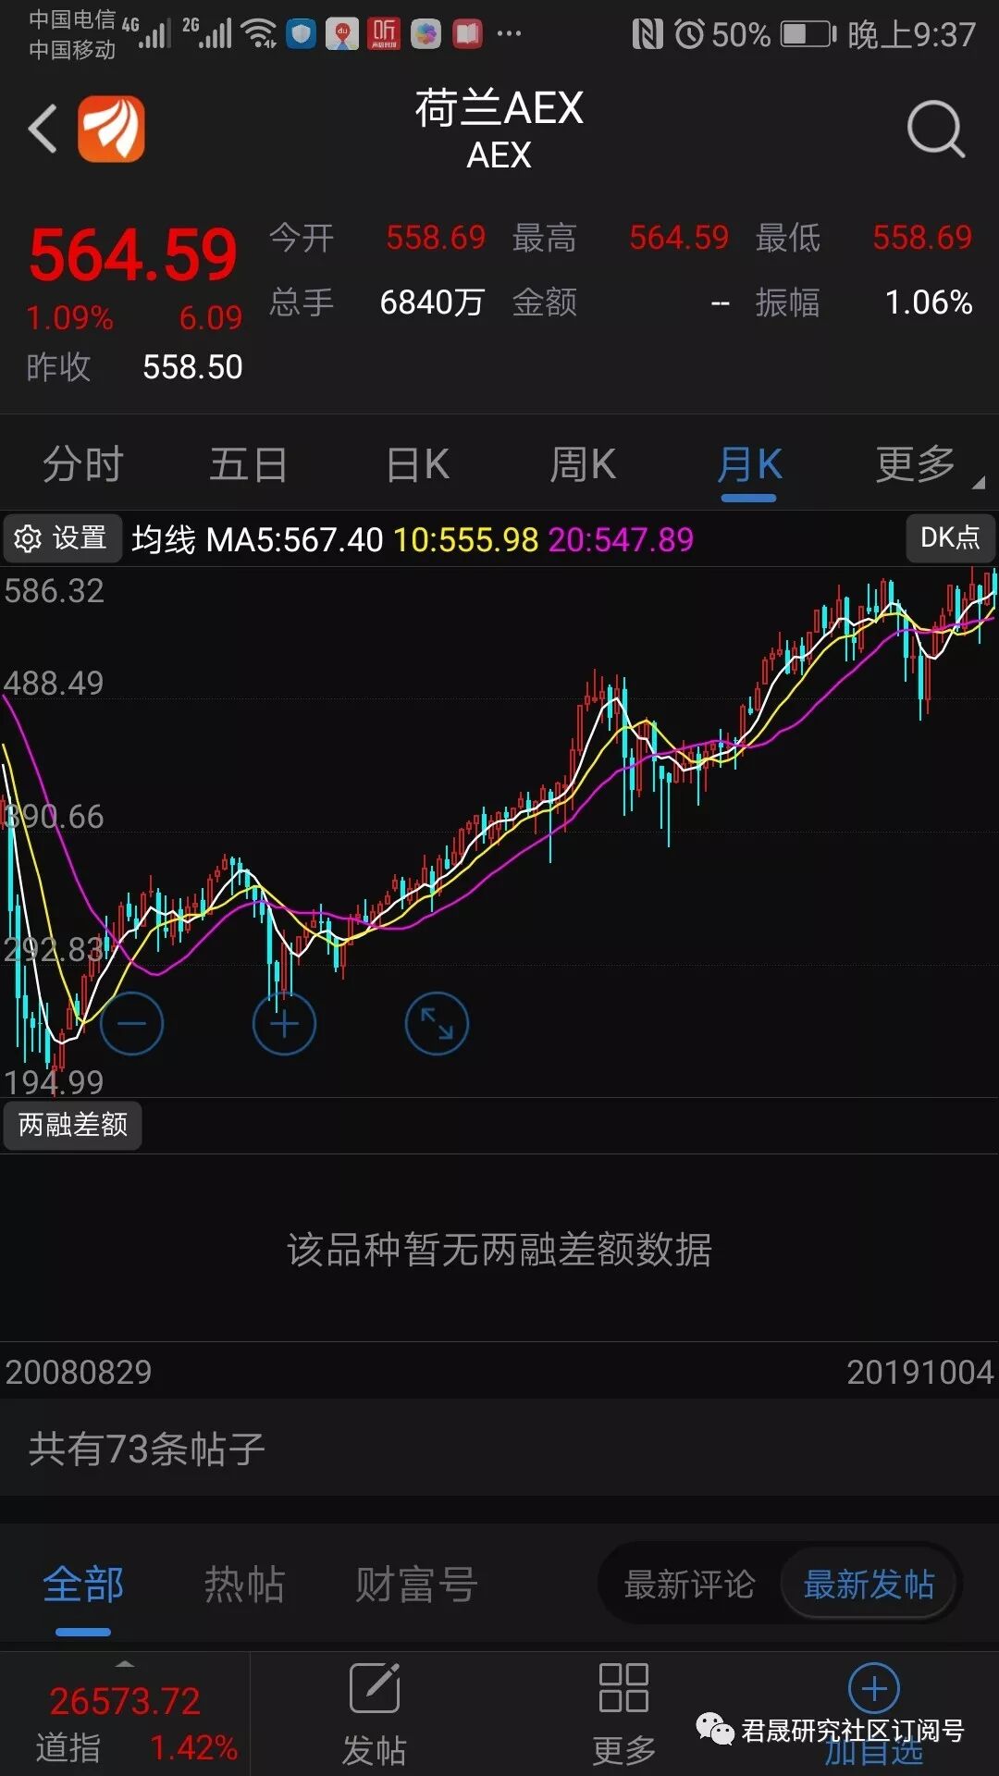Image resolution: width=999 pixels, height=1776 pixels.
Task: Select the 热帖 posts tab
Action: (x=244, y=1585)
